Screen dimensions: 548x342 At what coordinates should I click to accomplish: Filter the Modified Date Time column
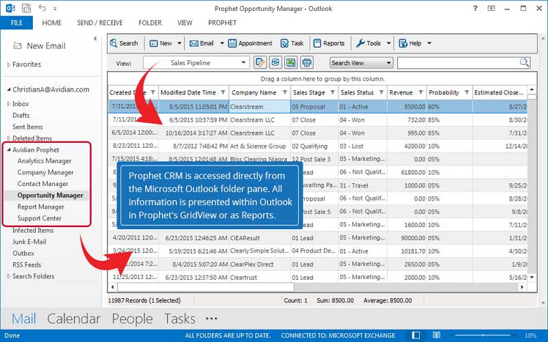coord(223,92)
